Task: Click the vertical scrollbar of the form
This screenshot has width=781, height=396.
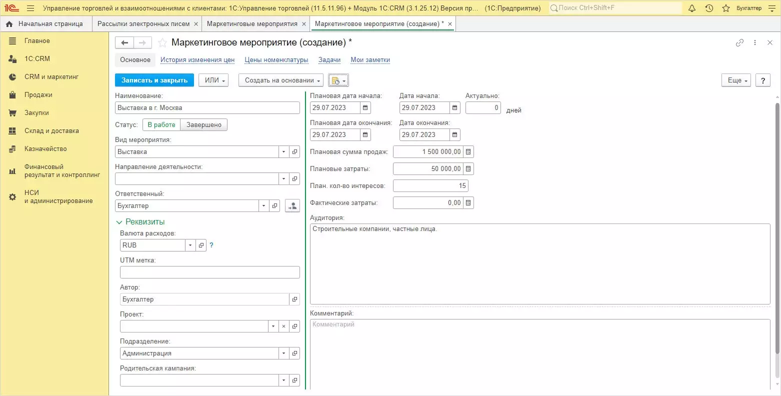Action: [777, 225]
